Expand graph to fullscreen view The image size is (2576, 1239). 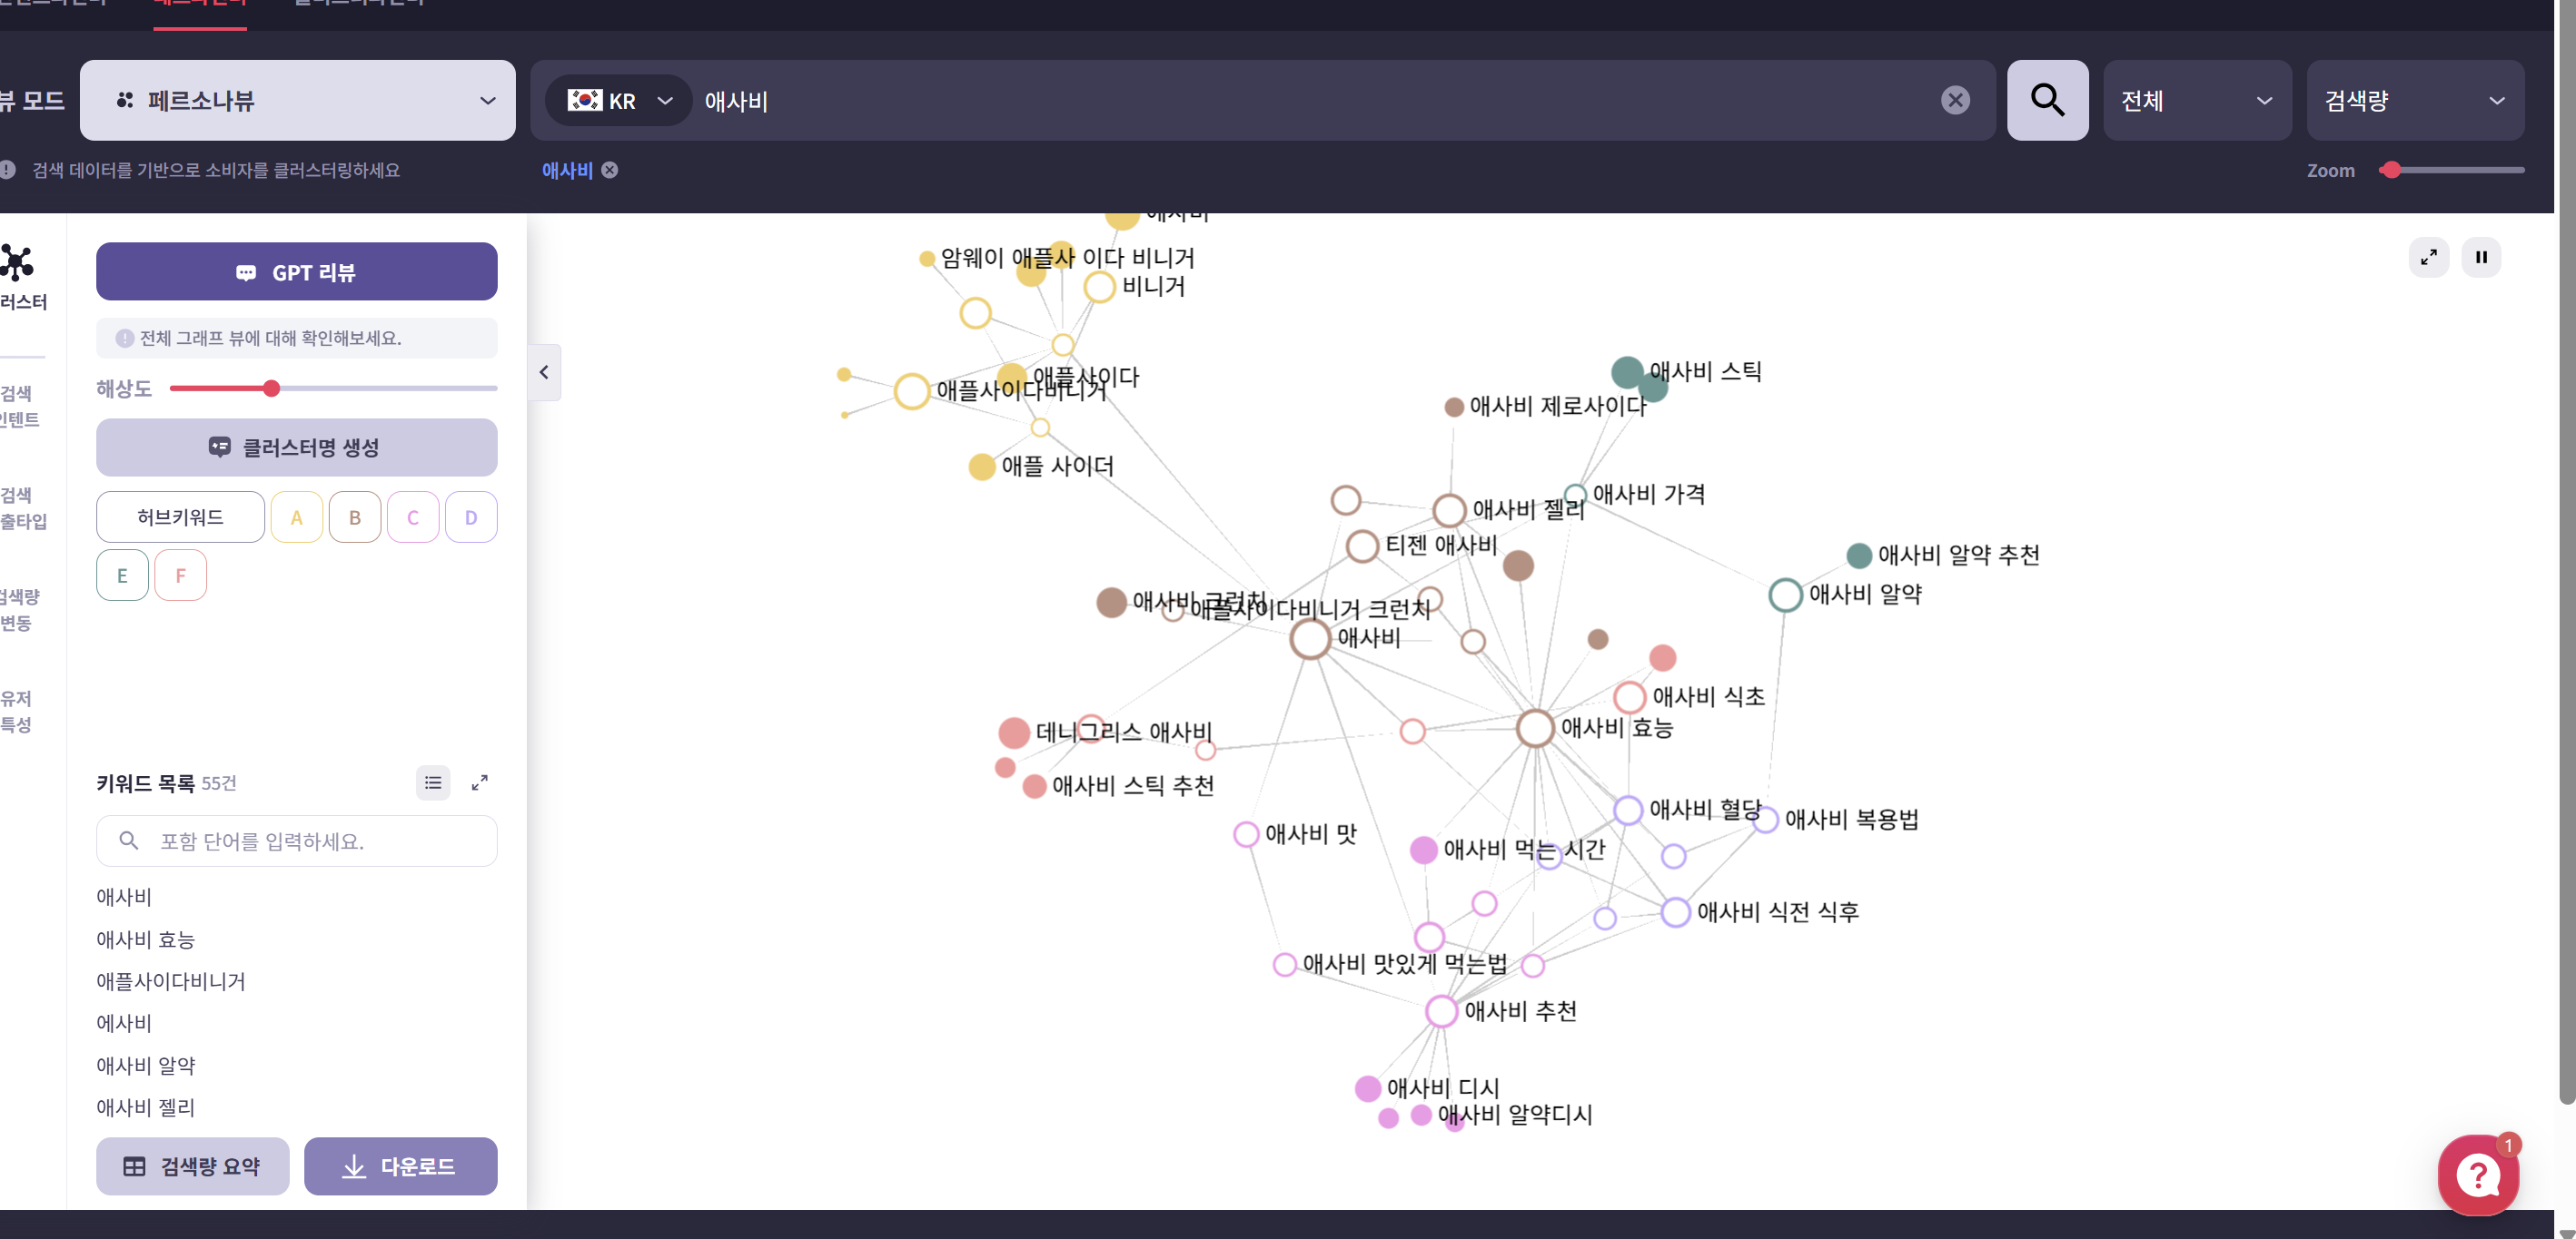(2428, 258)
